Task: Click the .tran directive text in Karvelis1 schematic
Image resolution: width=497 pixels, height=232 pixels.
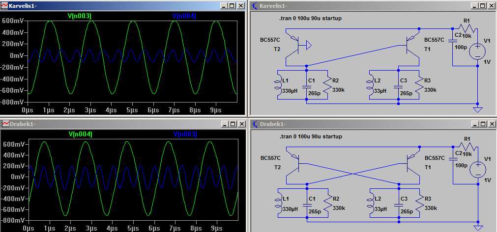Action: coord(310,18)
